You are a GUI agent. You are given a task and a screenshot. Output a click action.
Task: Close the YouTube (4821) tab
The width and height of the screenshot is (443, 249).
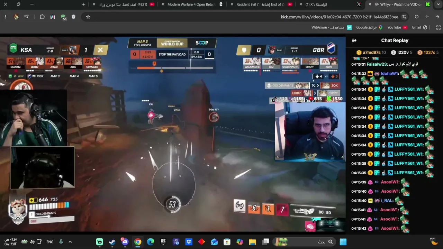coord(94,4)
